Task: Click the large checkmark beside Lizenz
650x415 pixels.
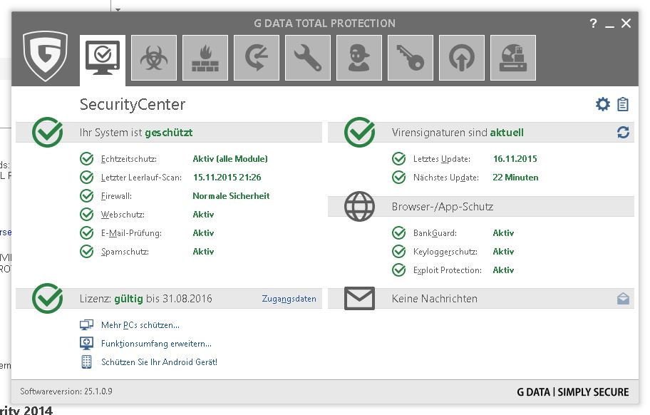Action: tap(47, 298)
